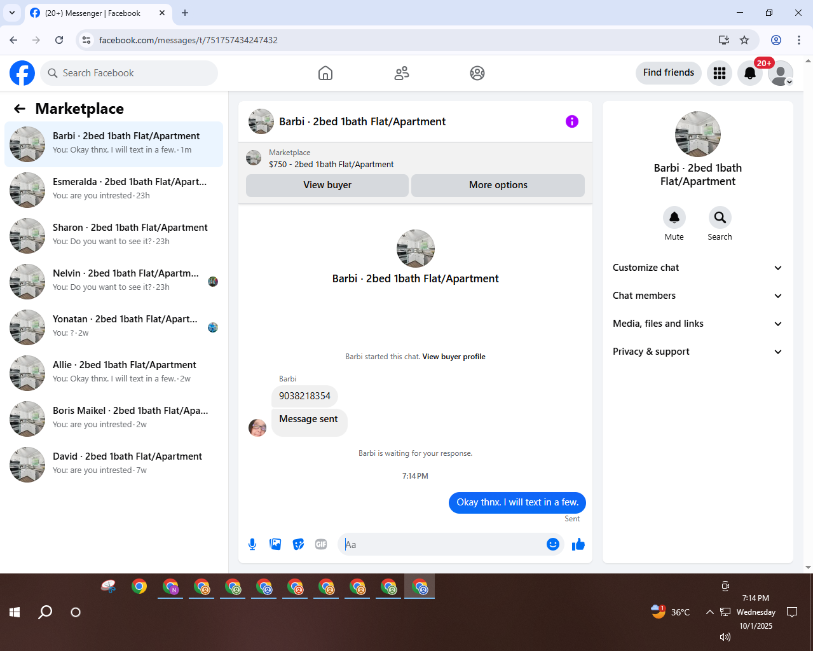Viewport: 813px width, 651px height.
Task: Open a new browser tab
Action: tap(185, 13)
